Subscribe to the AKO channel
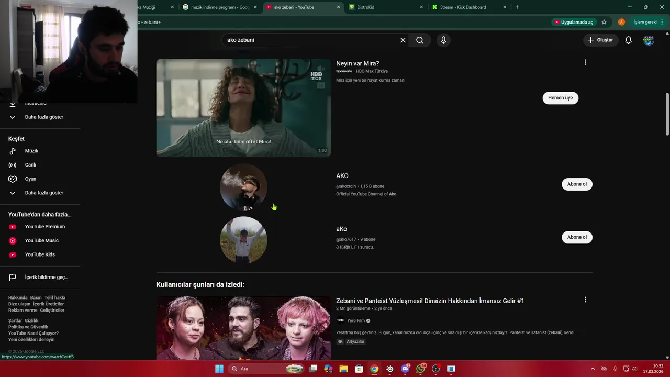The image size is (670, 377). 577,184
